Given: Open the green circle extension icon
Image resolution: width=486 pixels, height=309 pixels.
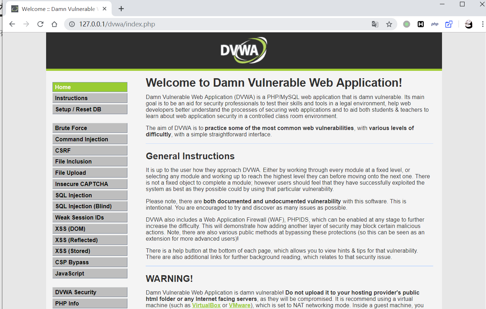Looking at the screenshot, I should pyautogui.click(x=406, y=24).
